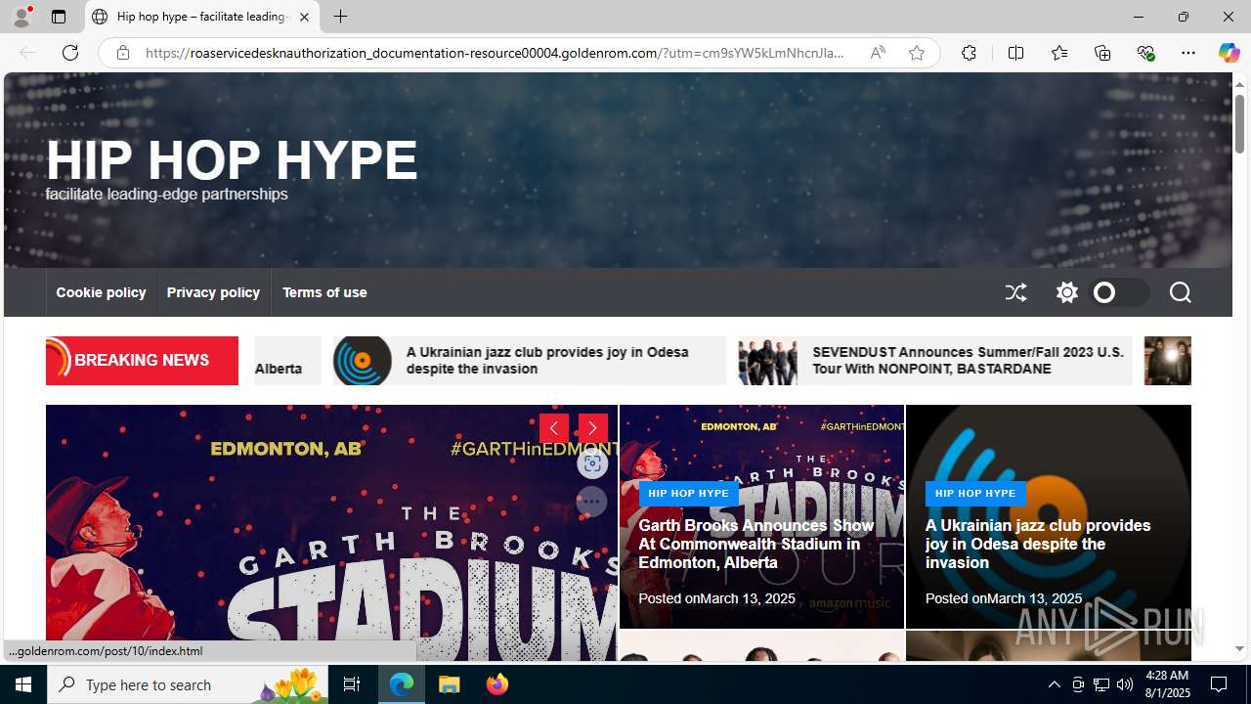Viewport: 1251px width, 704px height.
Task: Open Browser essentials heart icon
Action: (x=1145, y=53)
